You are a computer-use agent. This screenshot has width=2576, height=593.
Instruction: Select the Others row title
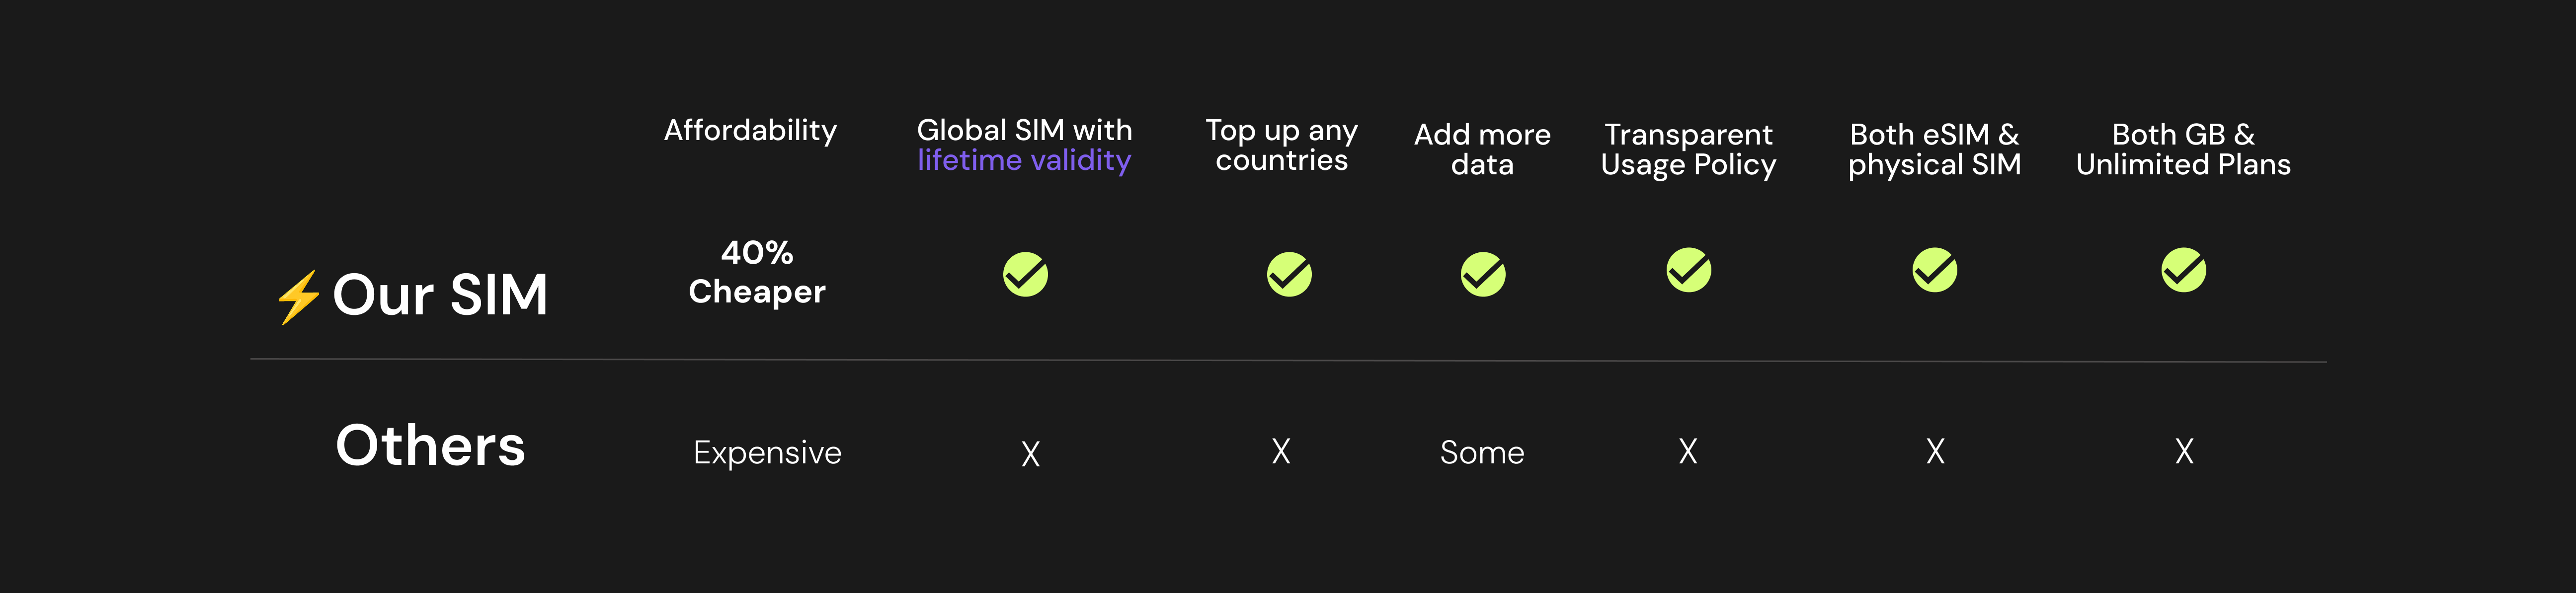pyautogui.click(x=430, y=445)
